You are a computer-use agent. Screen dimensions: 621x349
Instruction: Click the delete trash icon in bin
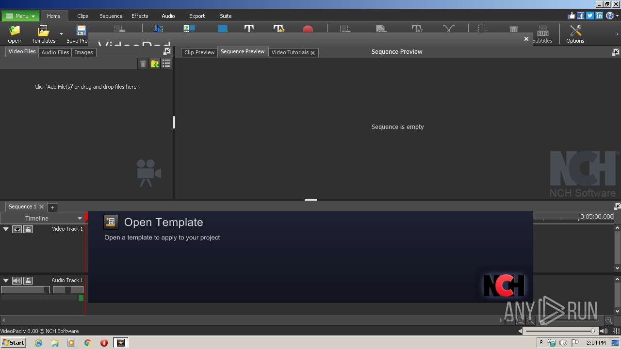(143, 63)
